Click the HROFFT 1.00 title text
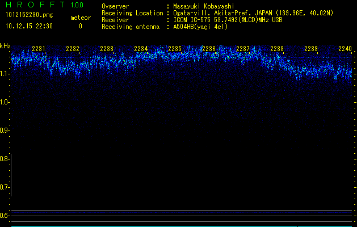The image size is (357, 227). pyautogui.click(x=45, y=5)
